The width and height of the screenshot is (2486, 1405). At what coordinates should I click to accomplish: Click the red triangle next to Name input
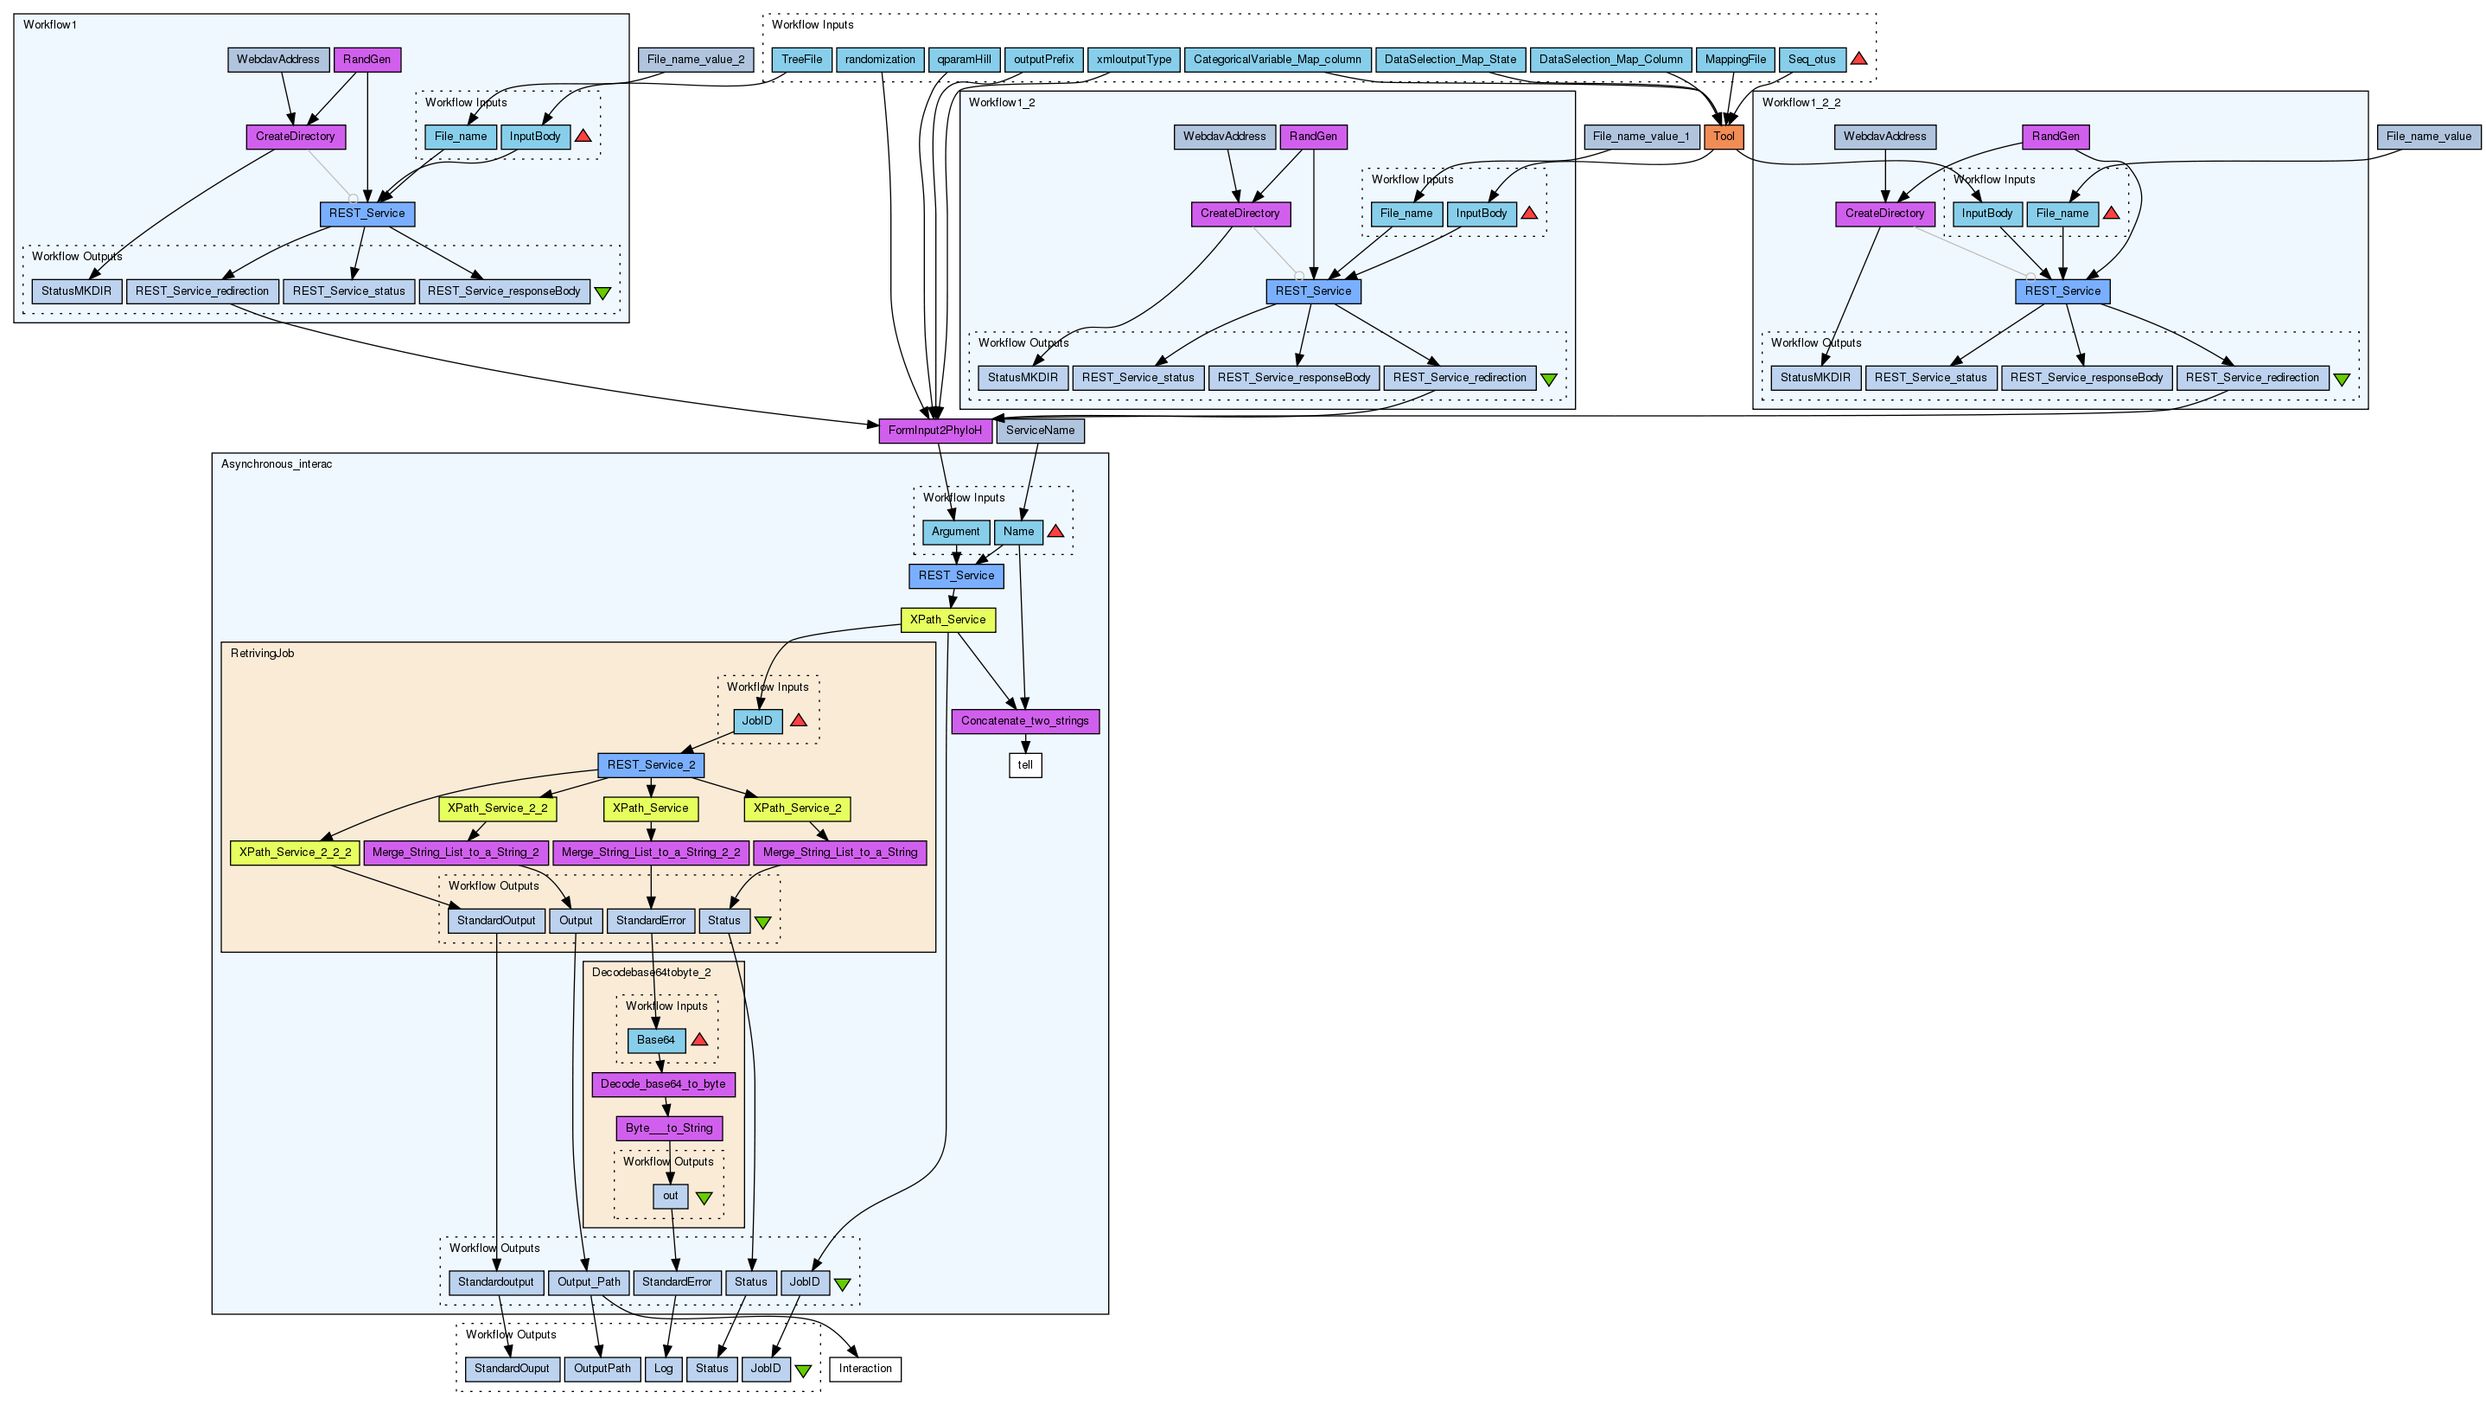point(1055,532)
